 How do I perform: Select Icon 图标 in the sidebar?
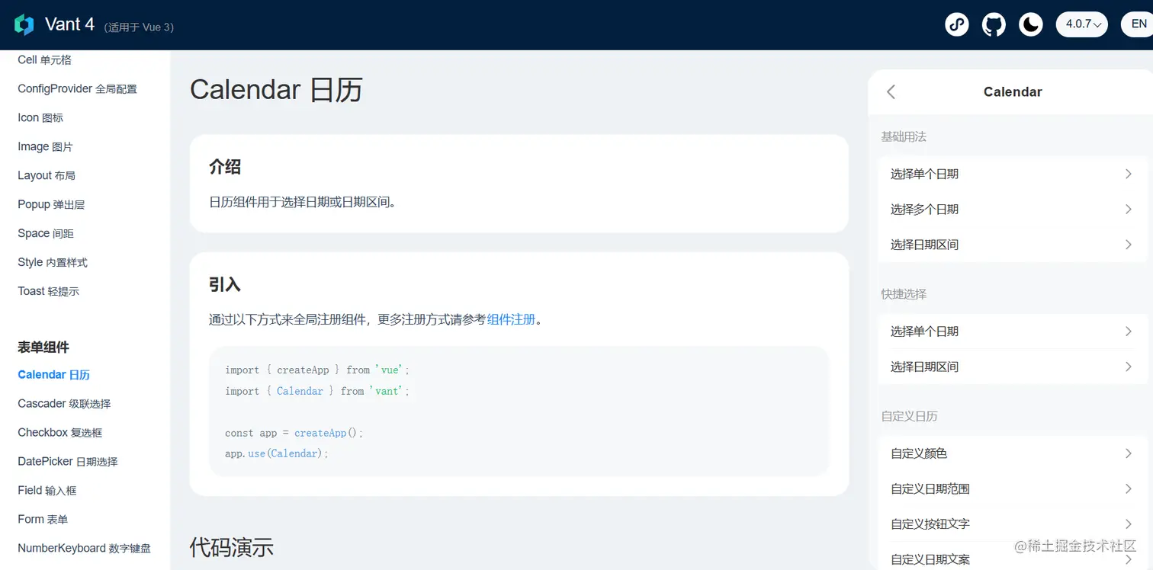(40, 117)
